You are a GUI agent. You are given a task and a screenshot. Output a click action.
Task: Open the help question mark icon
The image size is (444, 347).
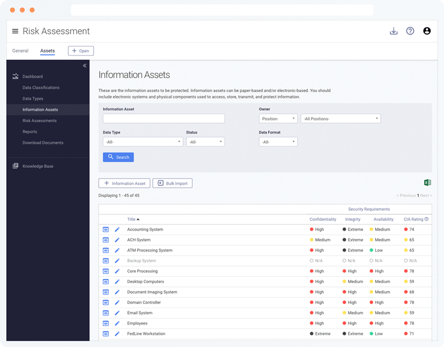pos(410,31)
